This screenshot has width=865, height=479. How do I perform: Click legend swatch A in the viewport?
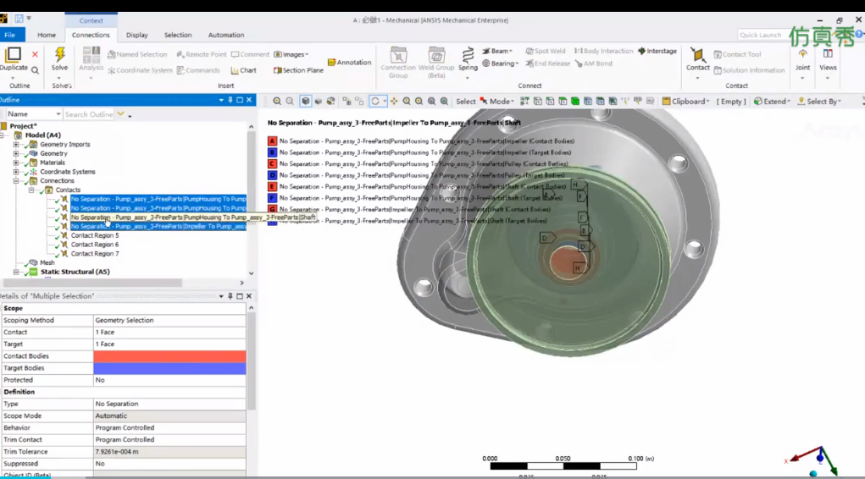click(x=272, y=141)
